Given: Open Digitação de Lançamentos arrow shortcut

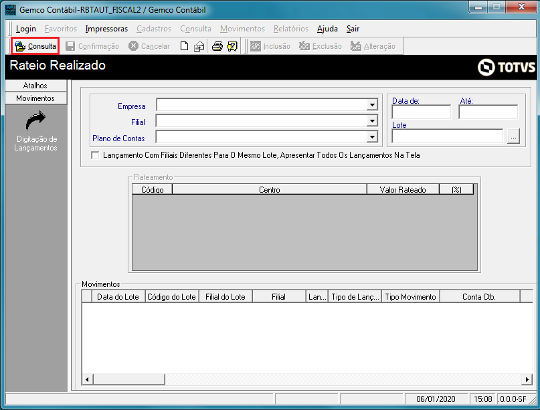Looking at the screenshot, I should (36, 120).
